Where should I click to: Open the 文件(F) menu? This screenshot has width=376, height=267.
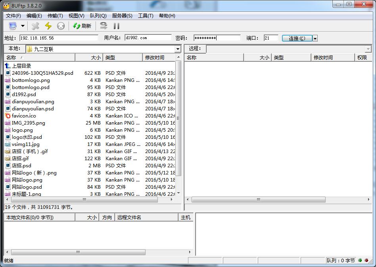point(13,16)
